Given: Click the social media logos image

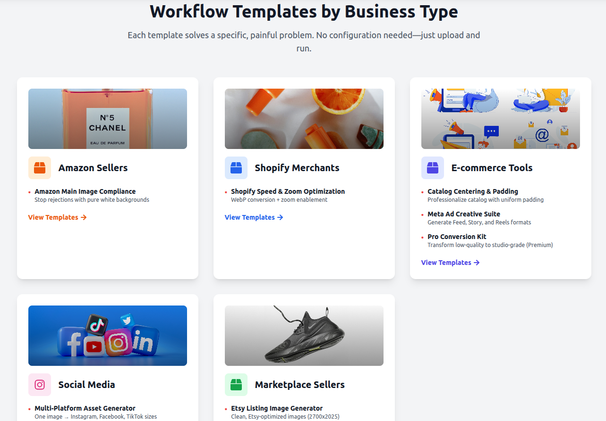Looking at the screenshot, I should click(108, 336).
